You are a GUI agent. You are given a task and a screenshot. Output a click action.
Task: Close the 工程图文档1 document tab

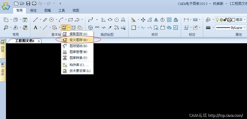point(39,41)
